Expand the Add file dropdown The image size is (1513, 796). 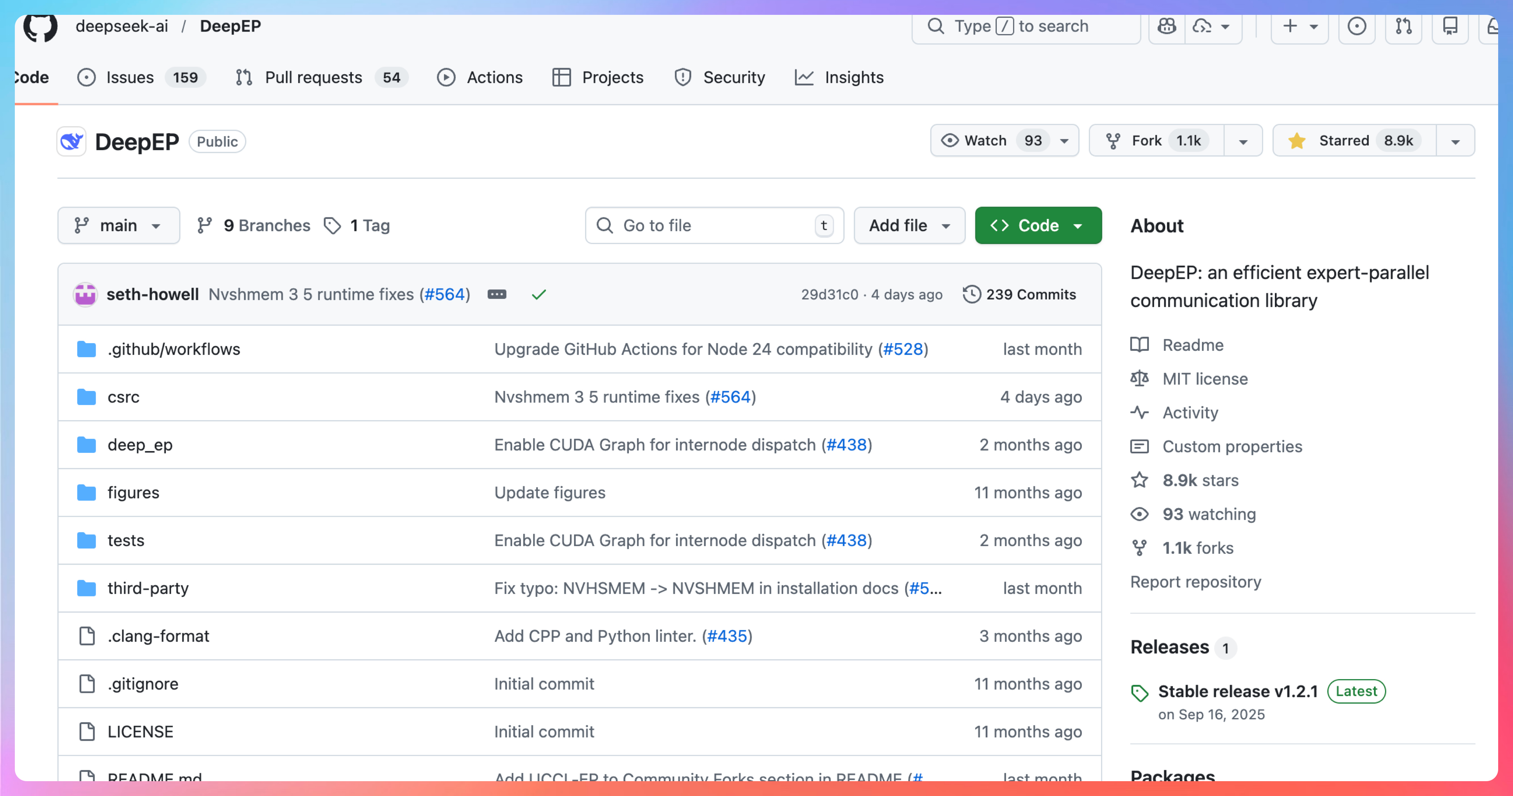(909, 226)
